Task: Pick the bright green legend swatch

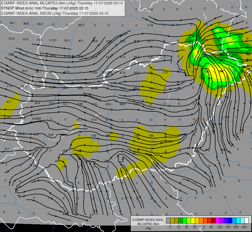Action: [x=185, y=221]
